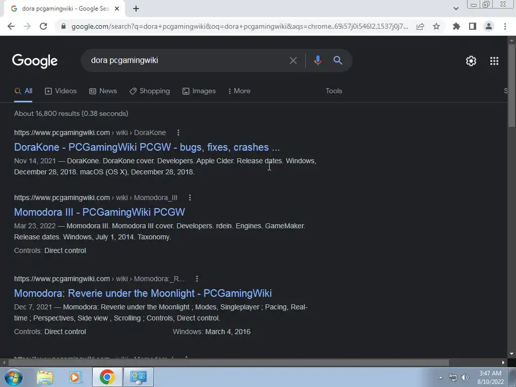Screen dimensions: 516x387
Task: Click the scroll down arrow
Action: (x=511, y=354)
